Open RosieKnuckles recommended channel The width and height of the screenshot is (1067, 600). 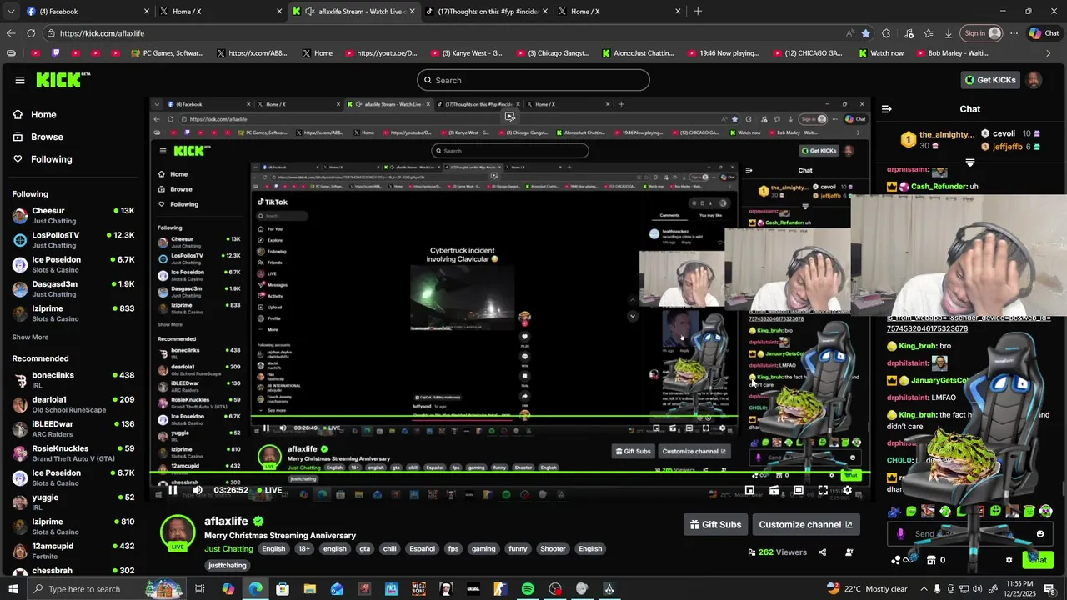(x=73, y=453)
